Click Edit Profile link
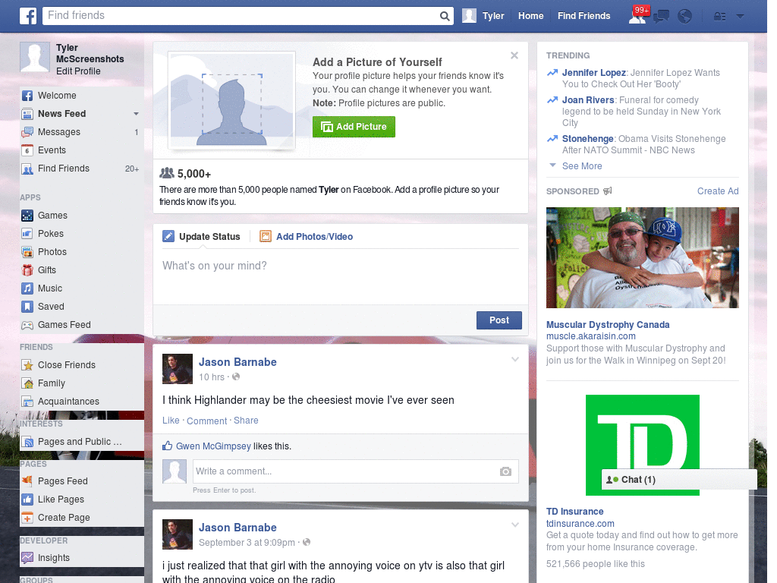This screenshot has width=777, height=583. (78, 71)
